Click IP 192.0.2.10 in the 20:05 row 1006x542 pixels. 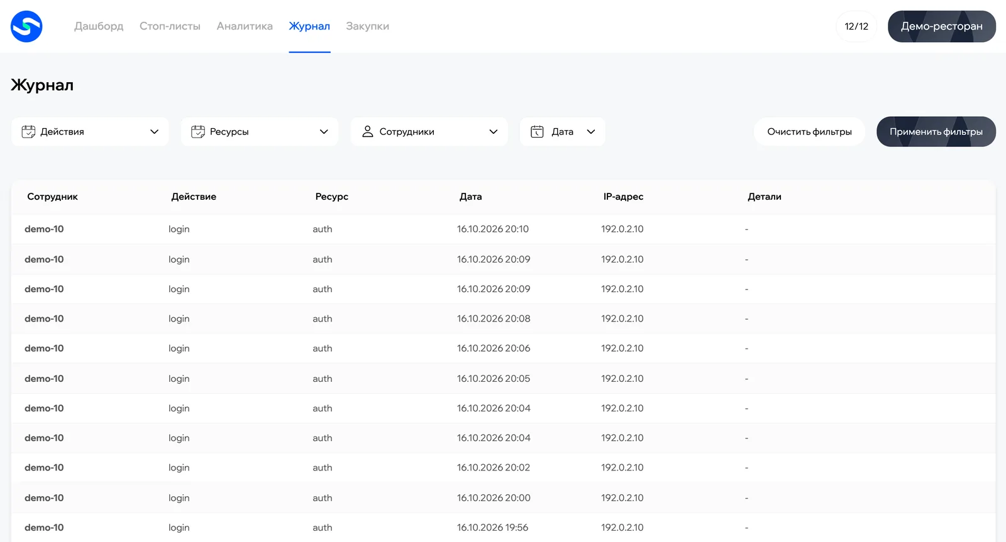[622, 379]
